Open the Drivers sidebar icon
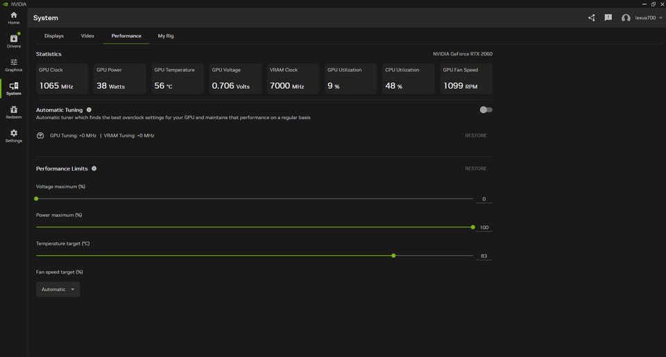Screen dimensions: 666x357 tap(13, 41)
